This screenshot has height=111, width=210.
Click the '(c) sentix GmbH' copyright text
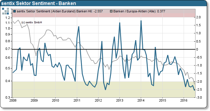coord(32,22)
